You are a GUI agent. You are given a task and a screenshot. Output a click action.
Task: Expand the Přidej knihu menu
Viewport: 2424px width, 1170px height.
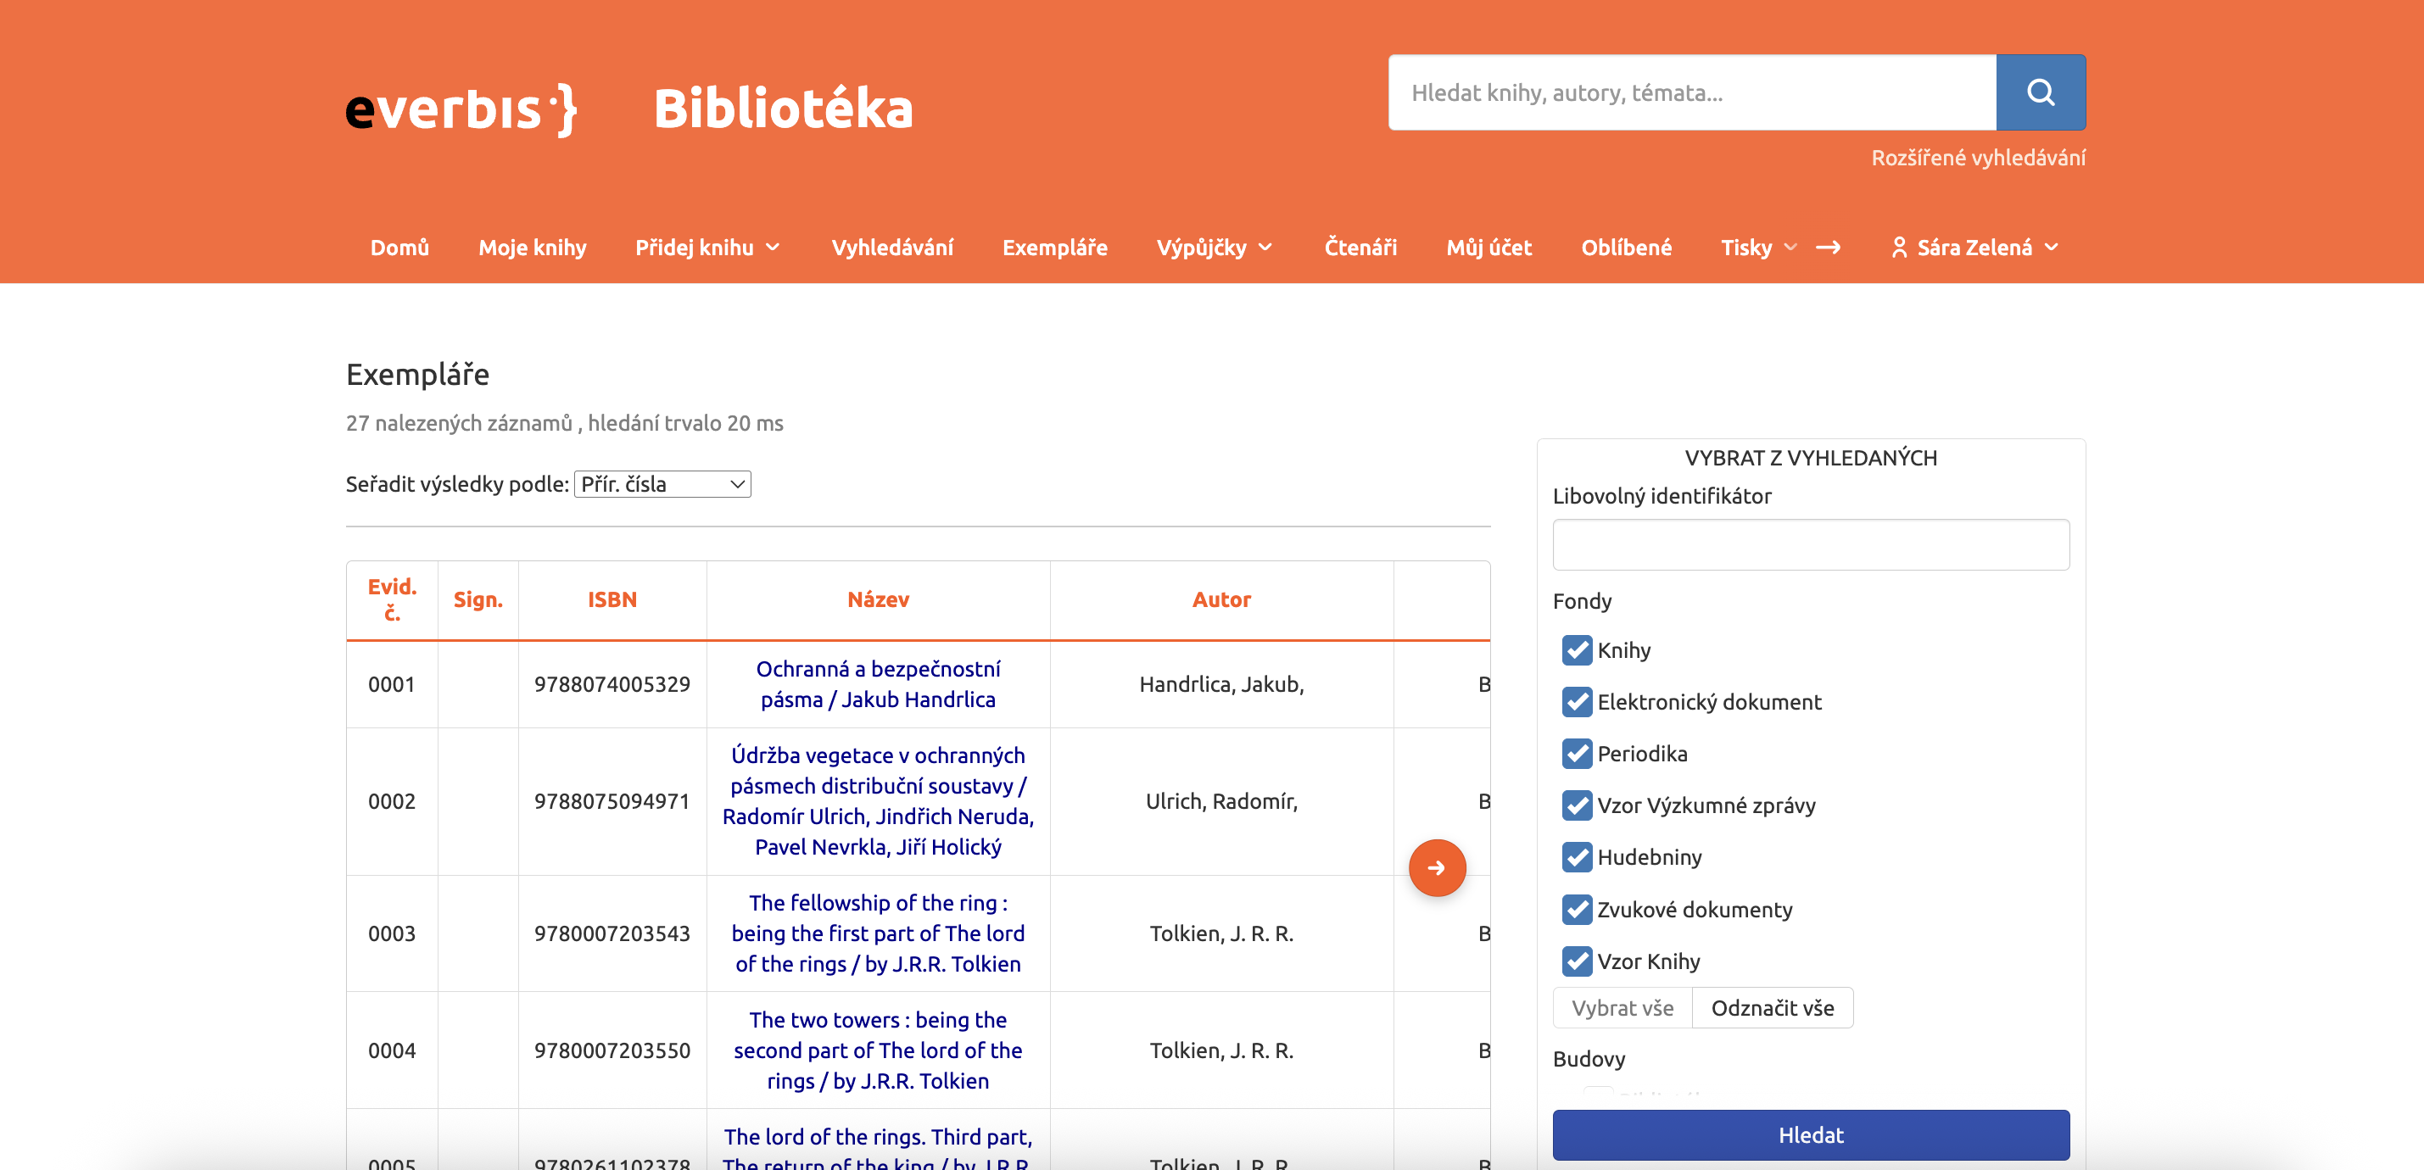[707, 248]
